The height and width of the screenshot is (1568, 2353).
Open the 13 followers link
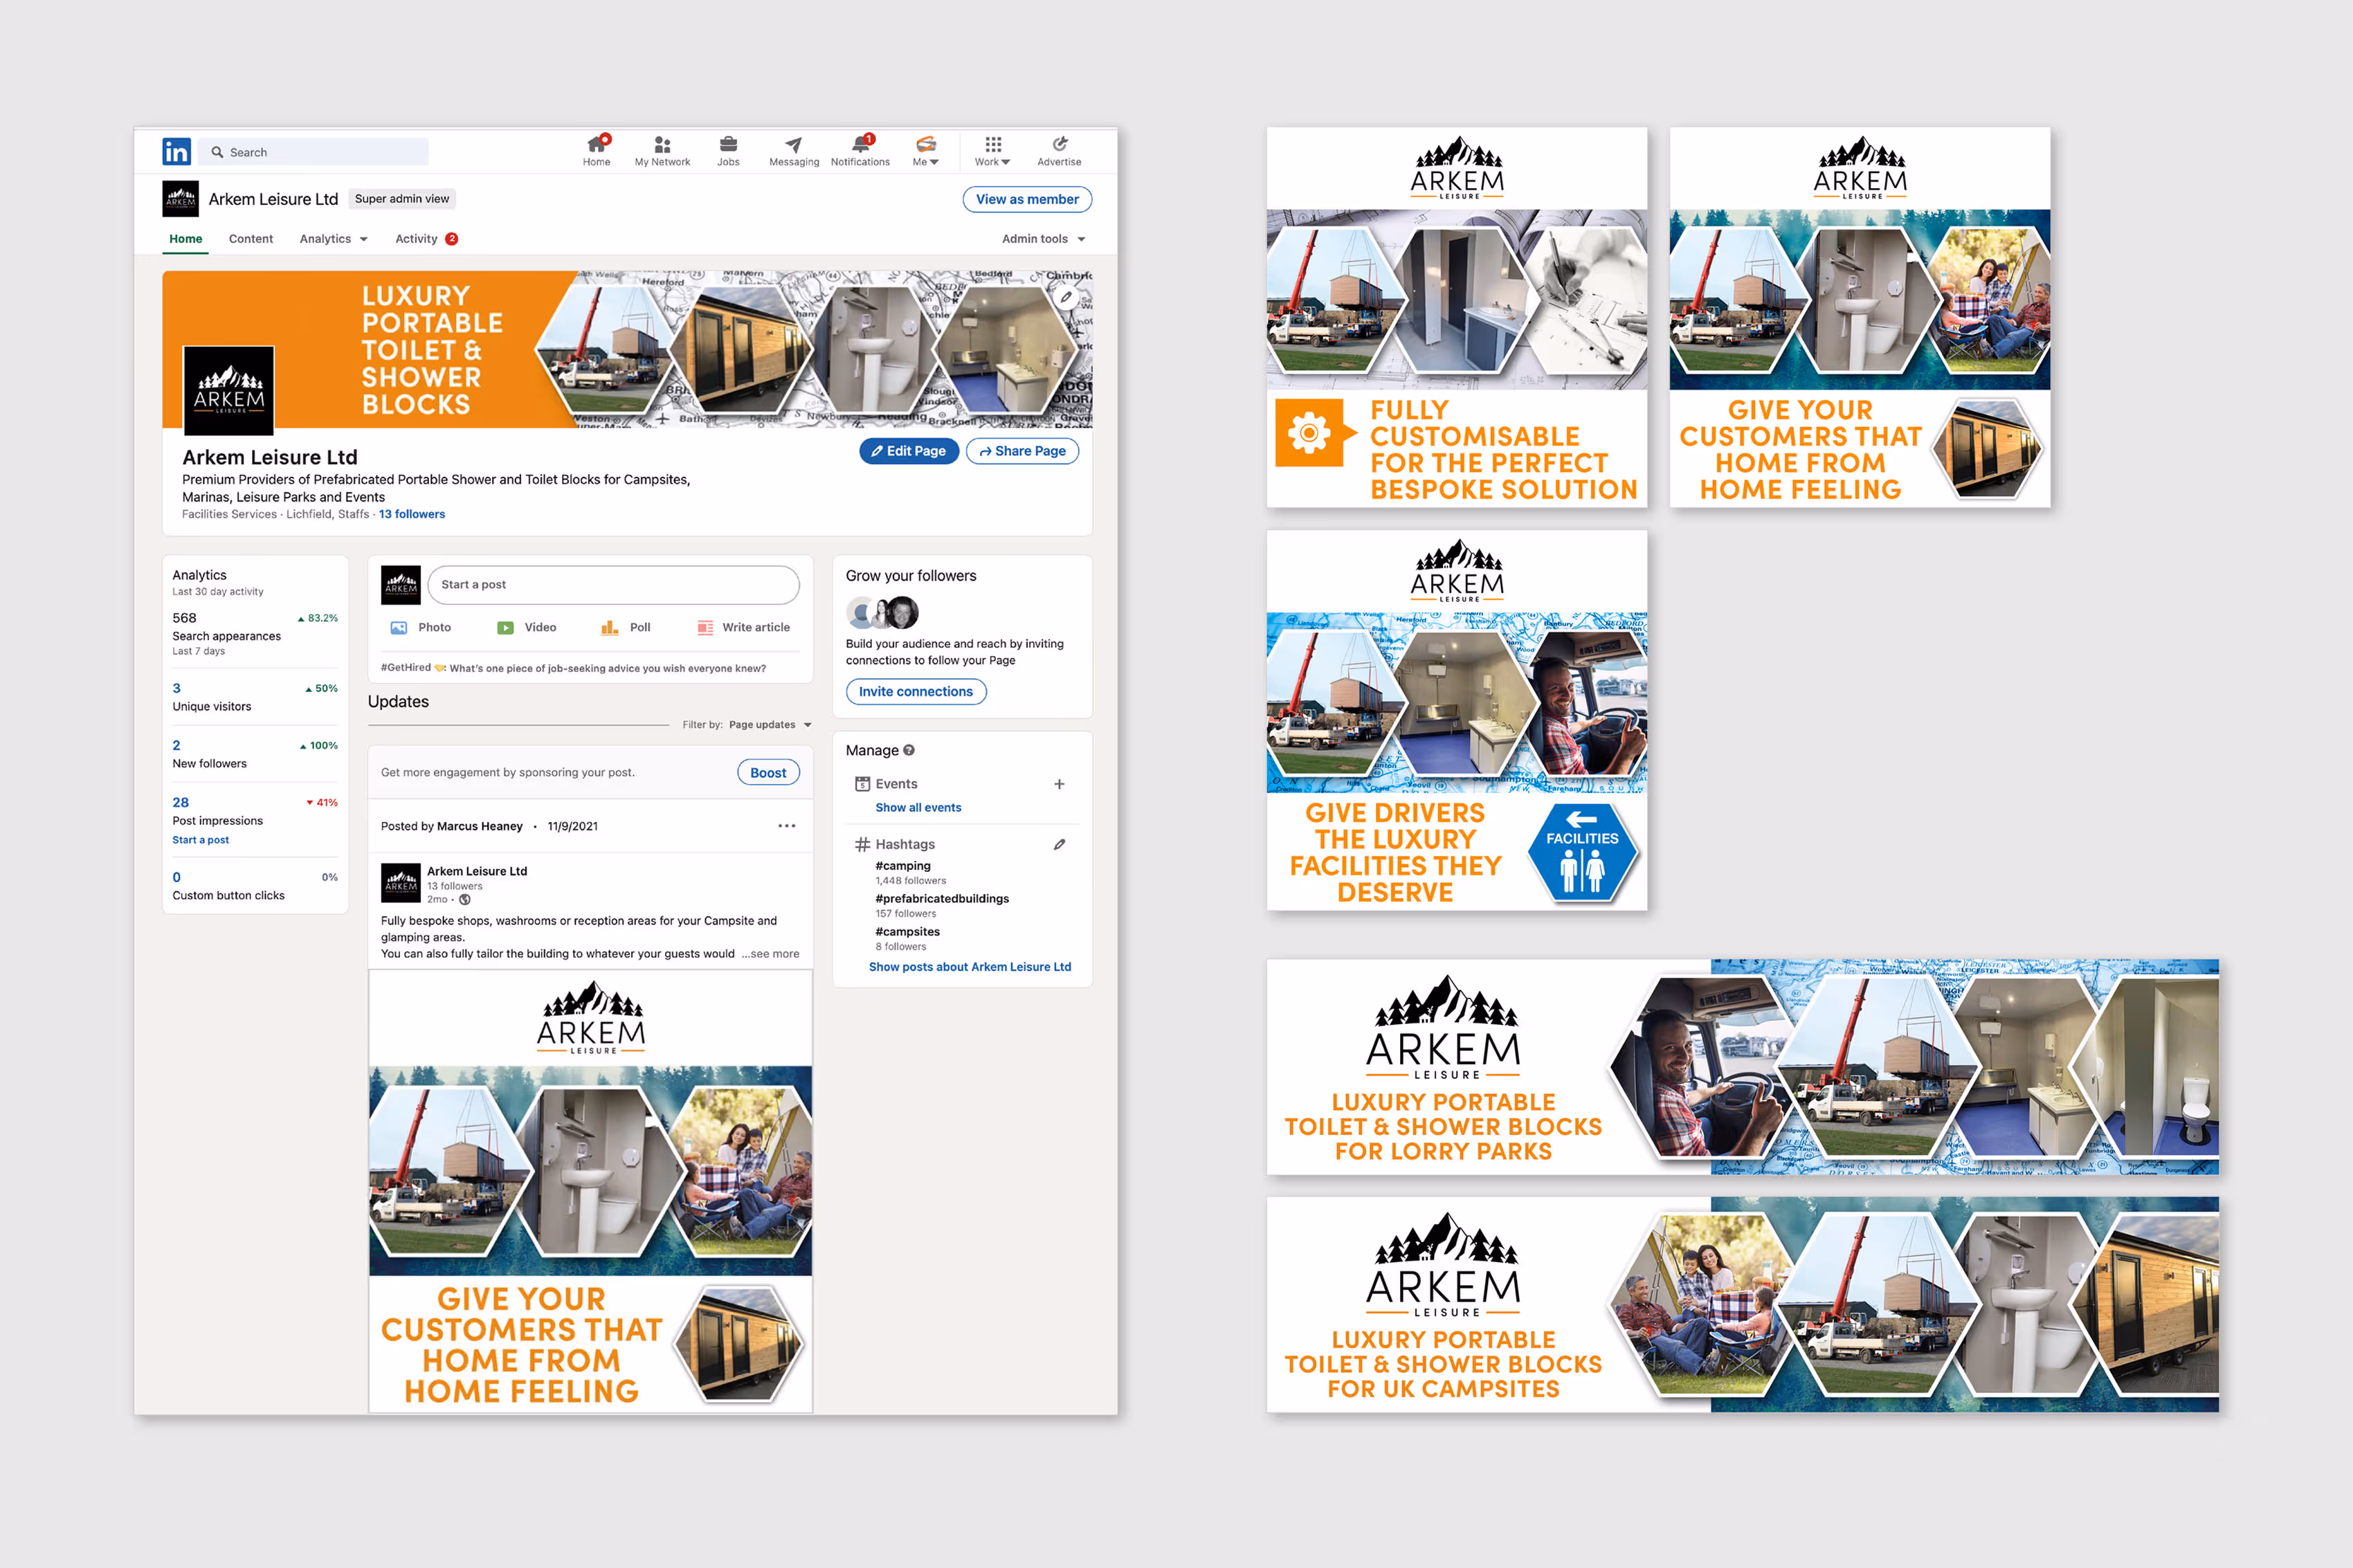tap(412, 514)
